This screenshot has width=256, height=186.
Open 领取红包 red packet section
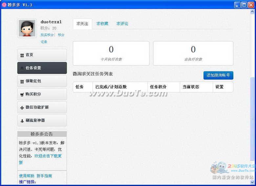pos(42,81)
